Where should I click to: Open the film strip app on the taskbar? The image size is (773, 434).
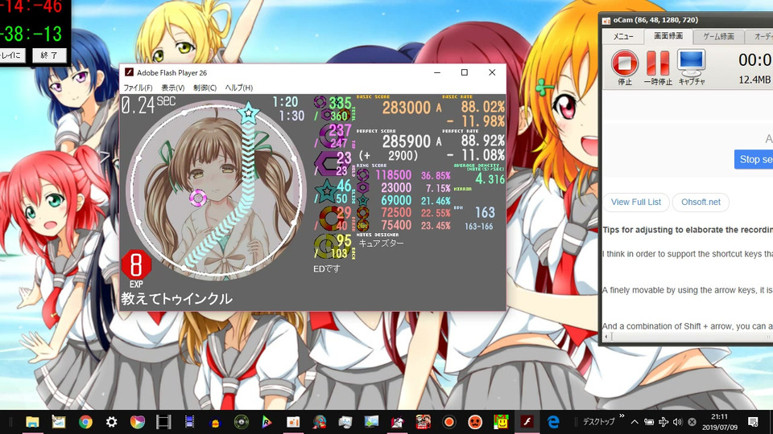(163, 422)
